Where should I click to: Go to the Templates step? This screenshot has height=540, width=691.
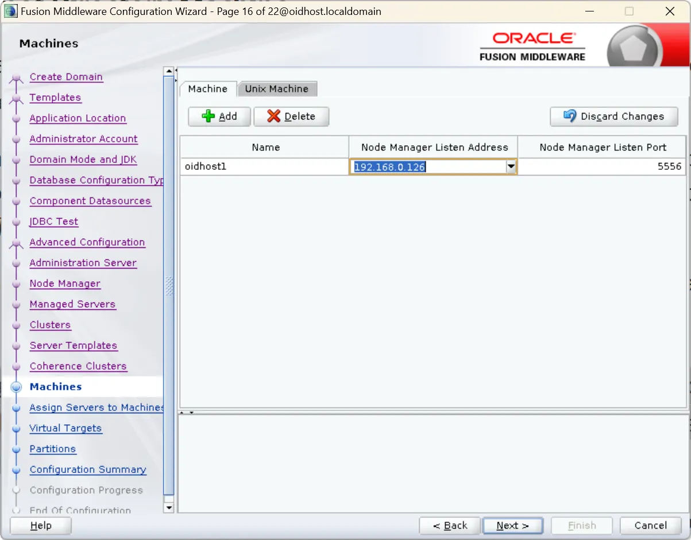(55, 98)
